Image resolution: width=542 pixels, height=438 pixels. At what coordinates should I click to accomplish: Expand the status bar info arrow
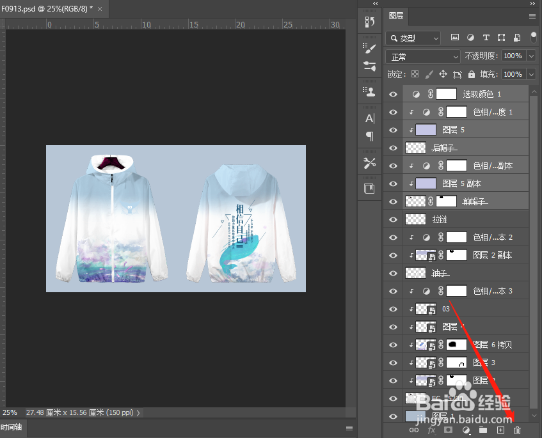(x=138, y=413)
